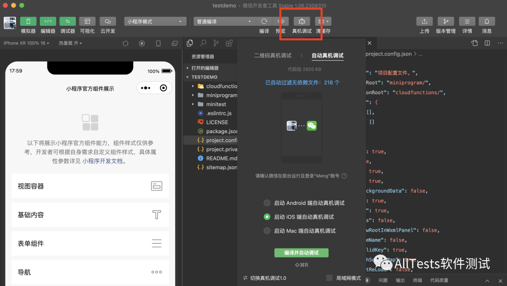The width and height of the screenshot is (507, 286).
Task: Open the 基础内容 list item in simulator
Action: pyautogui.click(x=90, y=215)
